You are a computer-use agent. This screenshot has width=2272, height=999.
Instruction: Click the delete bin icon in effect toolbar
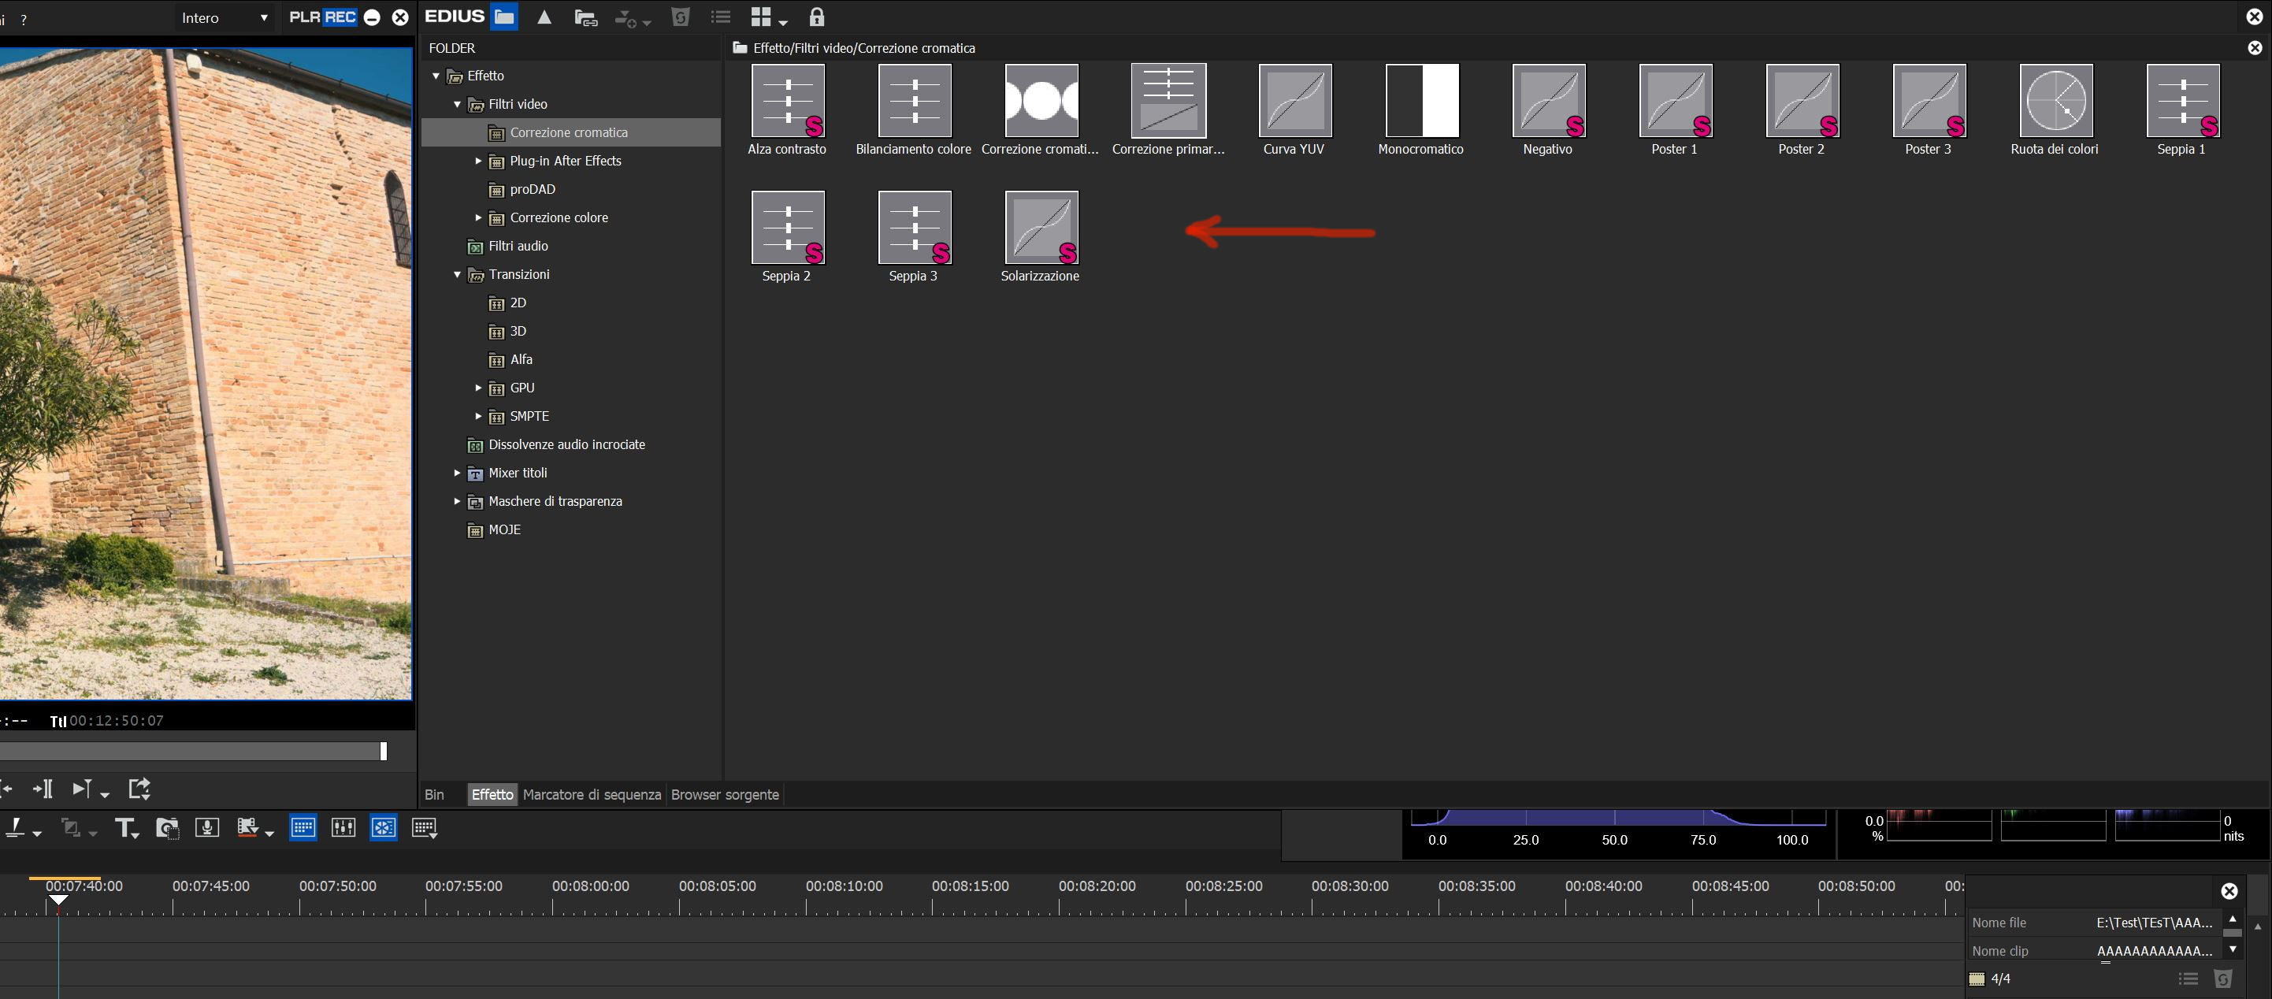680,17
